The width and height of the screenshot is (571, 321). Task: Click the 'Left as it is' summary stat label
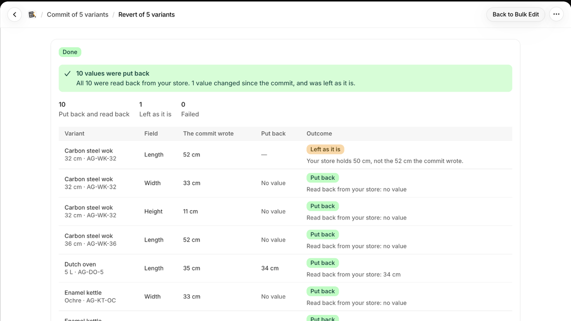(x=156, y=114)
